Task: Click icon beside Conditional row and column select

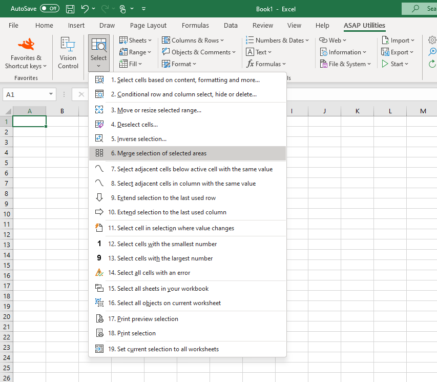Action: tap(99, 94)
